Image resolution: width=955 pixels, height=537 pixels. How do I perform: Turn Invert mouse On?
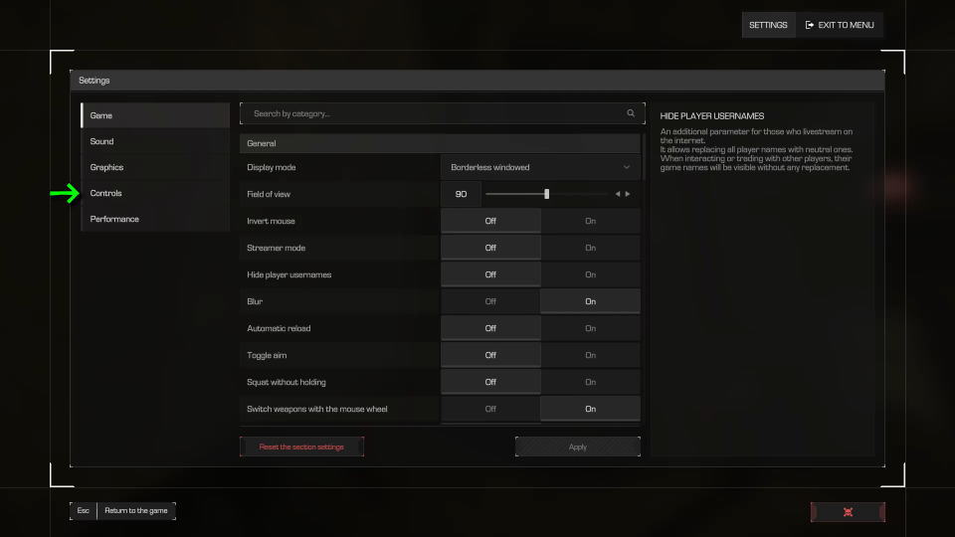590,221
